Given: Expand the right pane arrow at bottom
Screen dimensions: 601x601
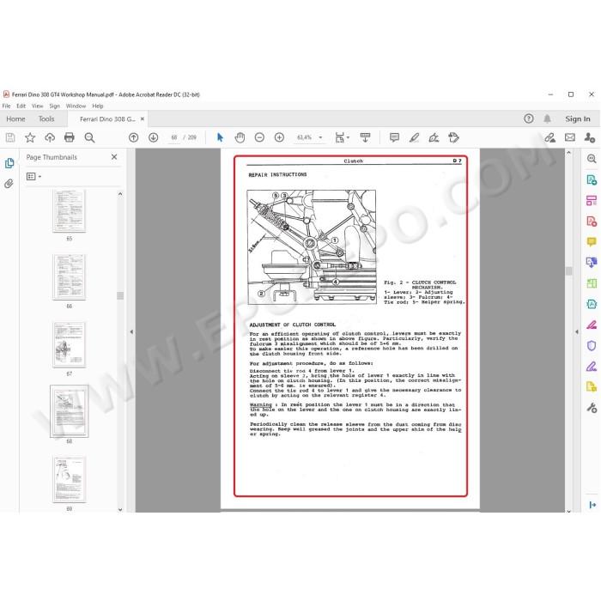Looking at the screenshot, I should 592,505.
